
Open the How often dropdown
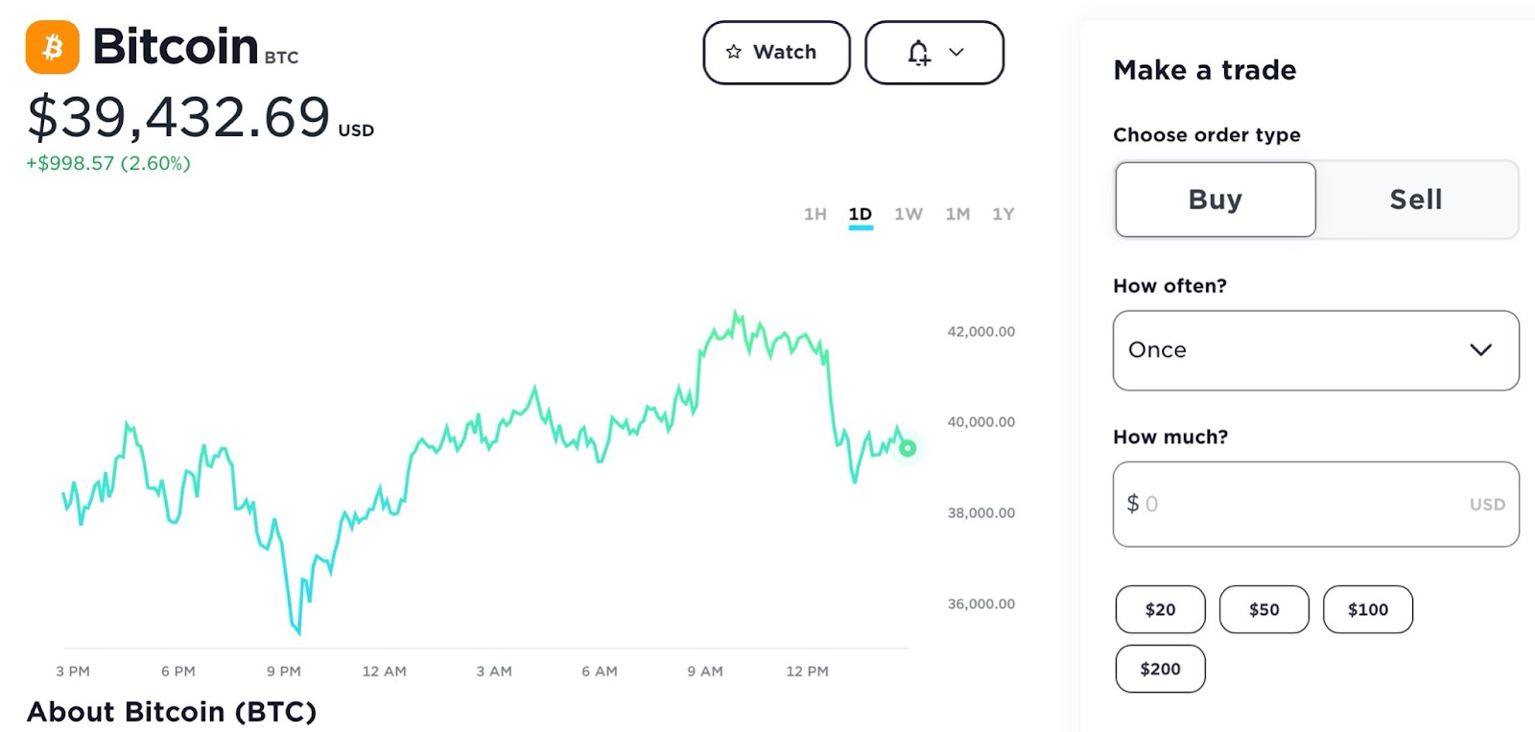point(1314,350)
